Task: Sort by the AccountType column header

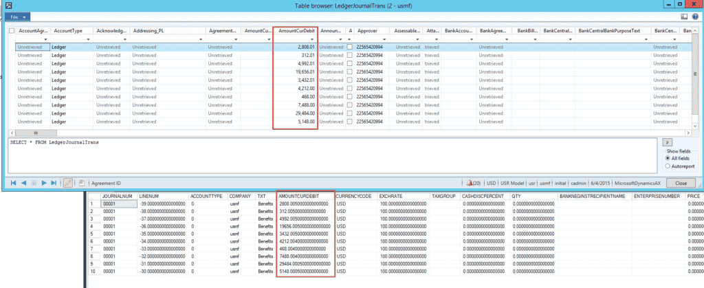Action: 68,31
